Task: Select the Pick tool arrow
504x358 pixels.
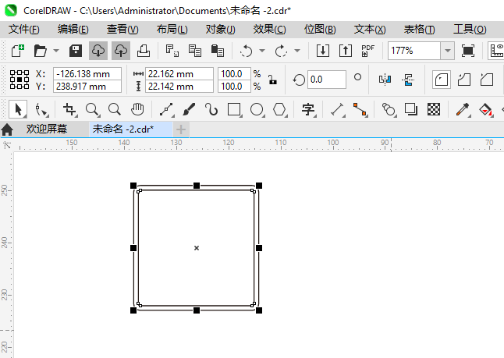Action: [18, 109]
